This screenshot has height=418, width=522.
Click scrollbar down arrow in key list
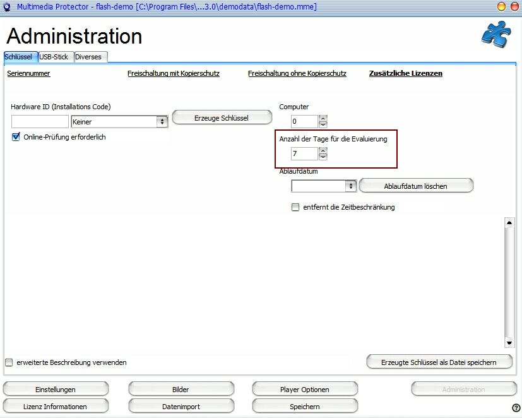[x=509, y=343]
